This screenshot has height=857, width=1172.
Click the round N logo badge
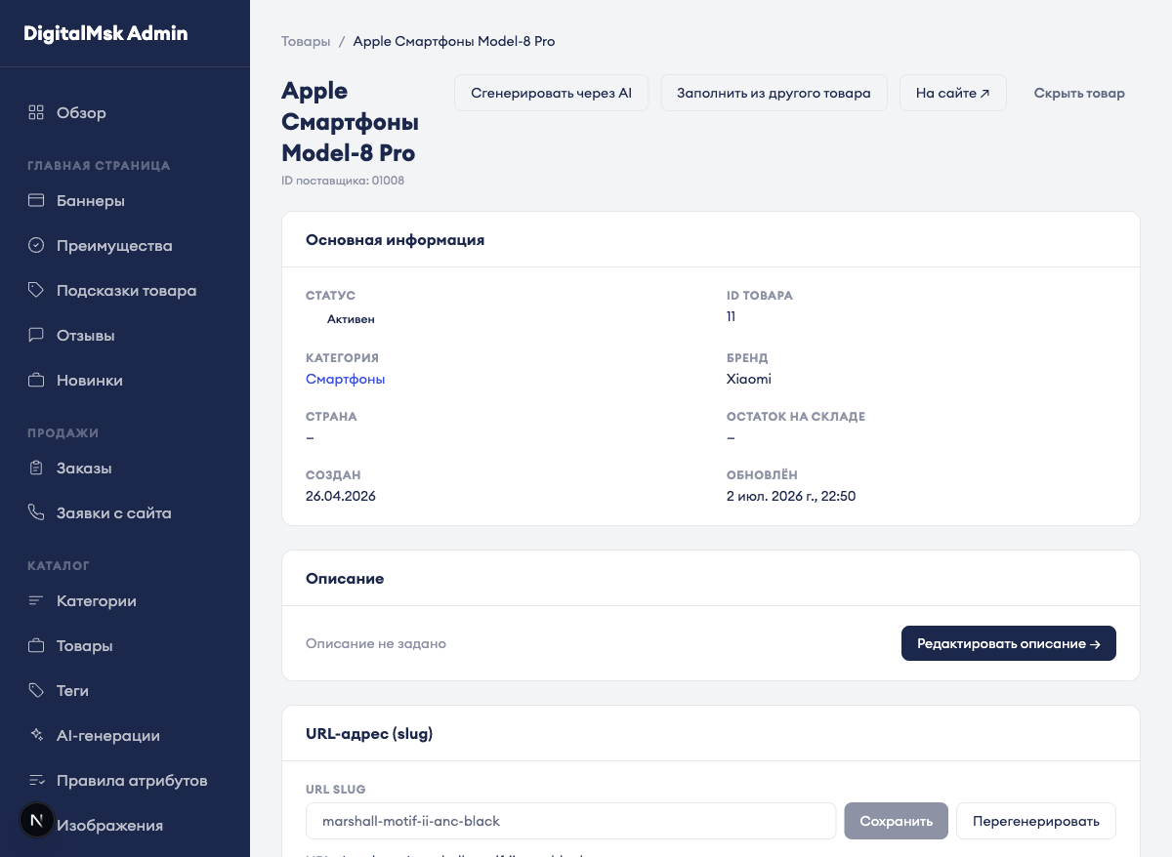(x=37, y=820)
